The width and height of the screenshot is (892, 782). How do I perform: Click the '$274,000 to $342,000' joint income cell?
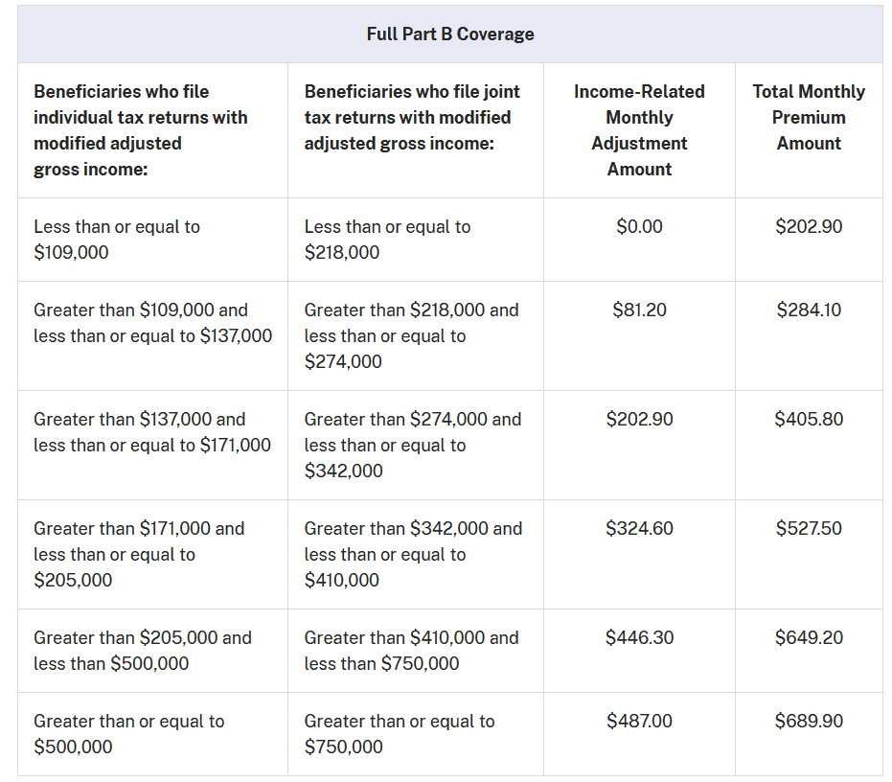pos(413,445)
